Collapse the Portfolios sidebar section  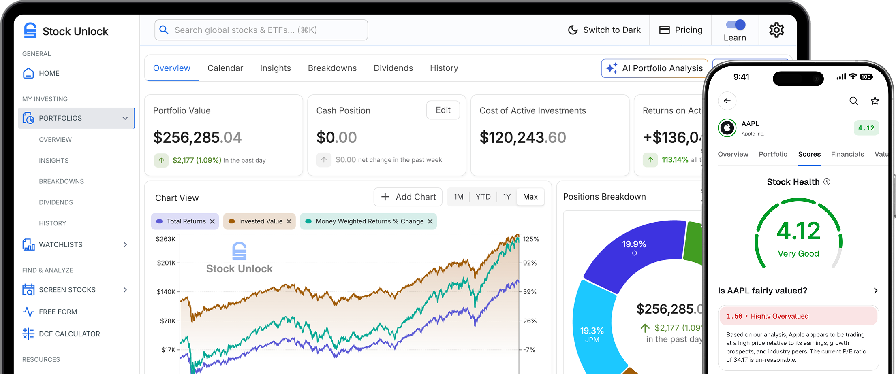pos(125,118)
